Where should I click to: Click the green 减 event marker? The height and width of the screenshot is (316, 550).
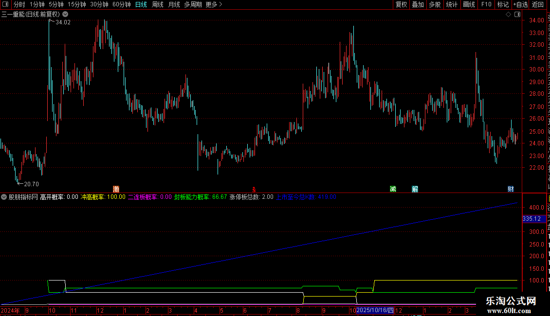[x=393, y=189]
